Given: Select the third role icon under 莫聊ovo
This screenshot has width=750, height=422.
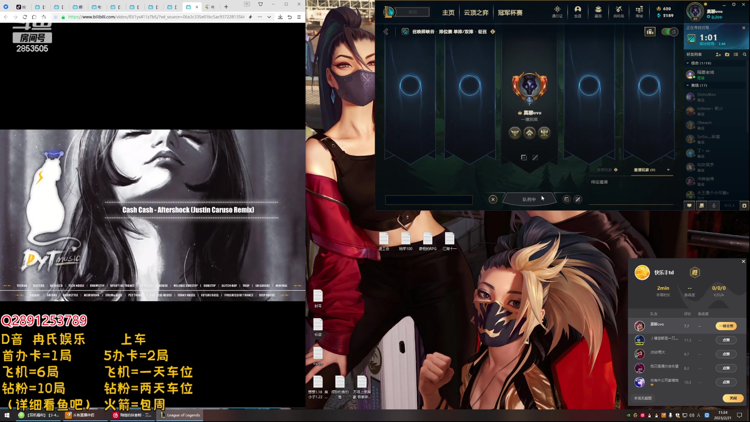Looking at the screenshot, I should coord(544,133).
